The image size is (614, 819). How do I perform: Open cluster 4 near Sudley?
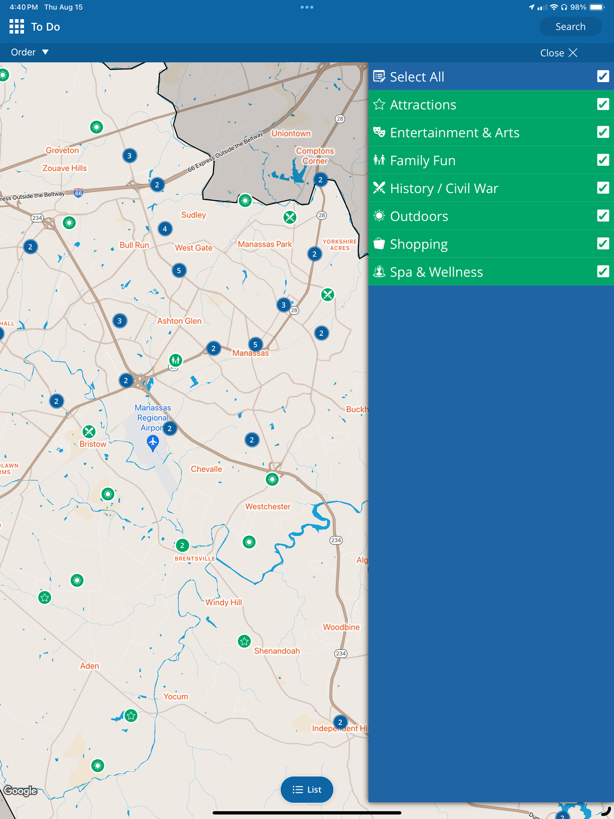pos(165,229)
